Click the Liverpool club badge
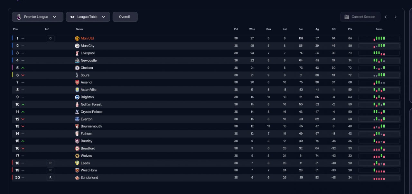412x194 pixels. (77, 53)
